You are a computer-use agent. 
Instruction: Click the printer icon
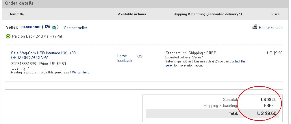(255, 27)
